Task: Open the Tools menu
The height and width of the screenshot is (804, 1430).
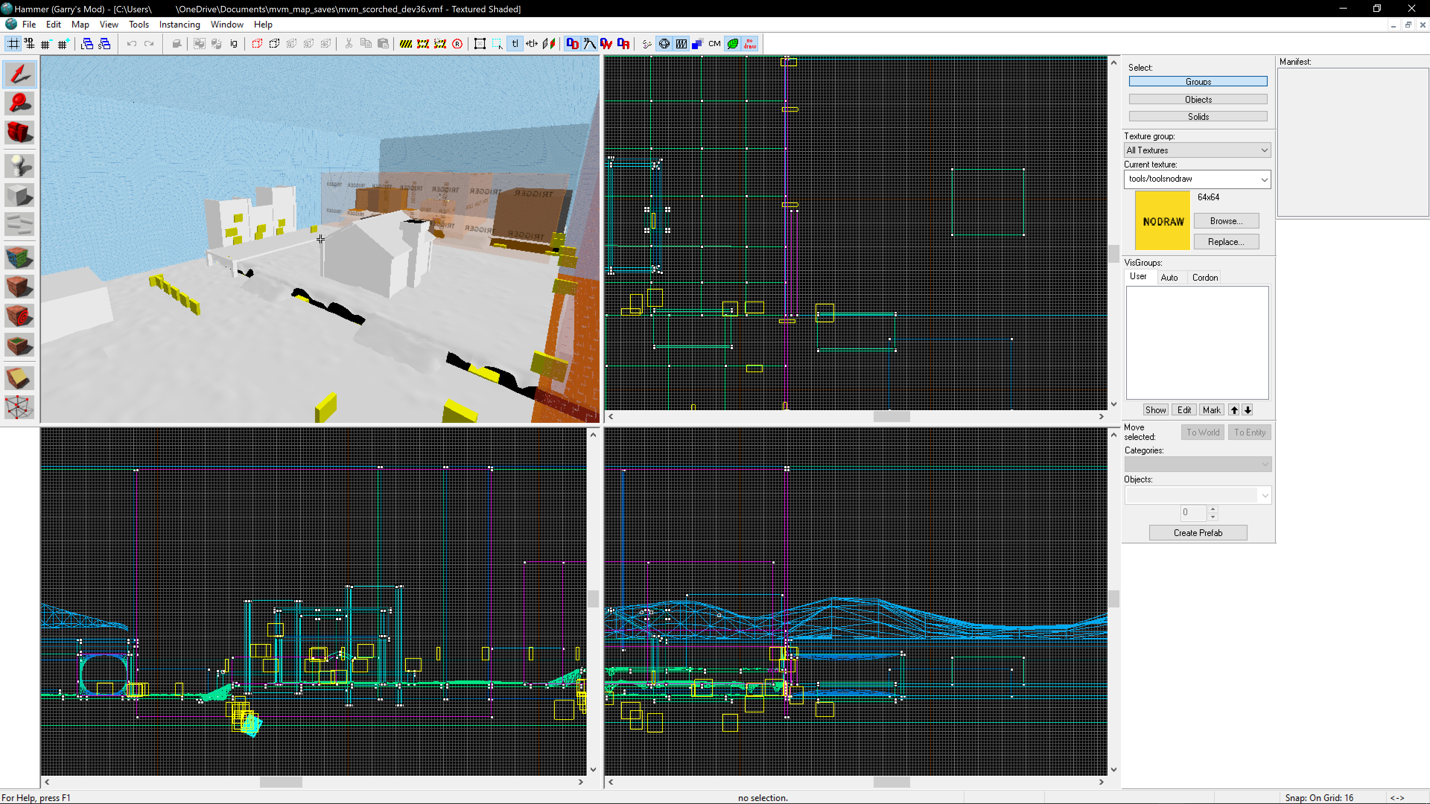Action: tap(138, 25)
